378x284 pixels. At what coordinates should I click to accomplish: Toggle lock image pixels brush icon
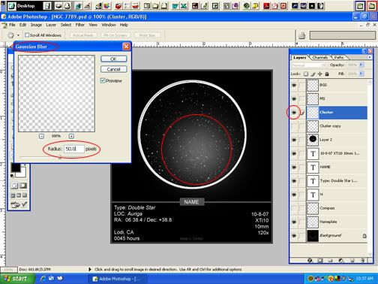[x=313, y=74]
